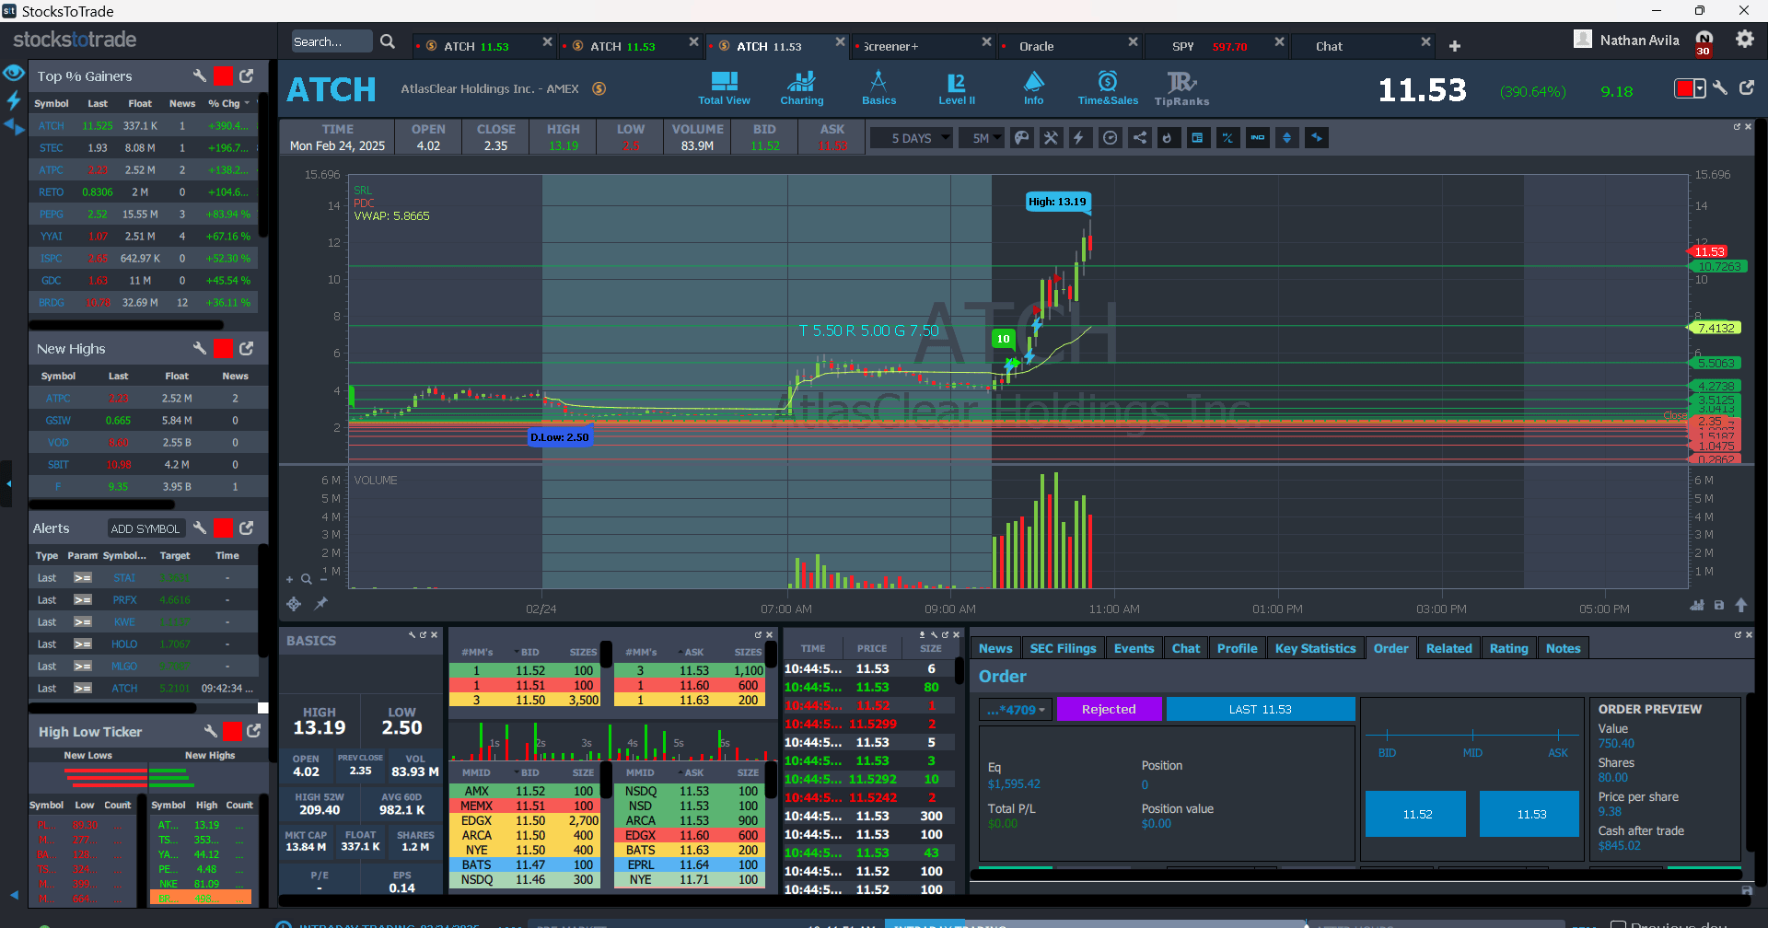
Task: Open the 5M timeframe dropdown
Action: tap(982, 138)
